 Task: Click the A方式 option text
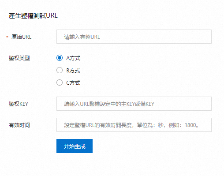coord(73,58)
